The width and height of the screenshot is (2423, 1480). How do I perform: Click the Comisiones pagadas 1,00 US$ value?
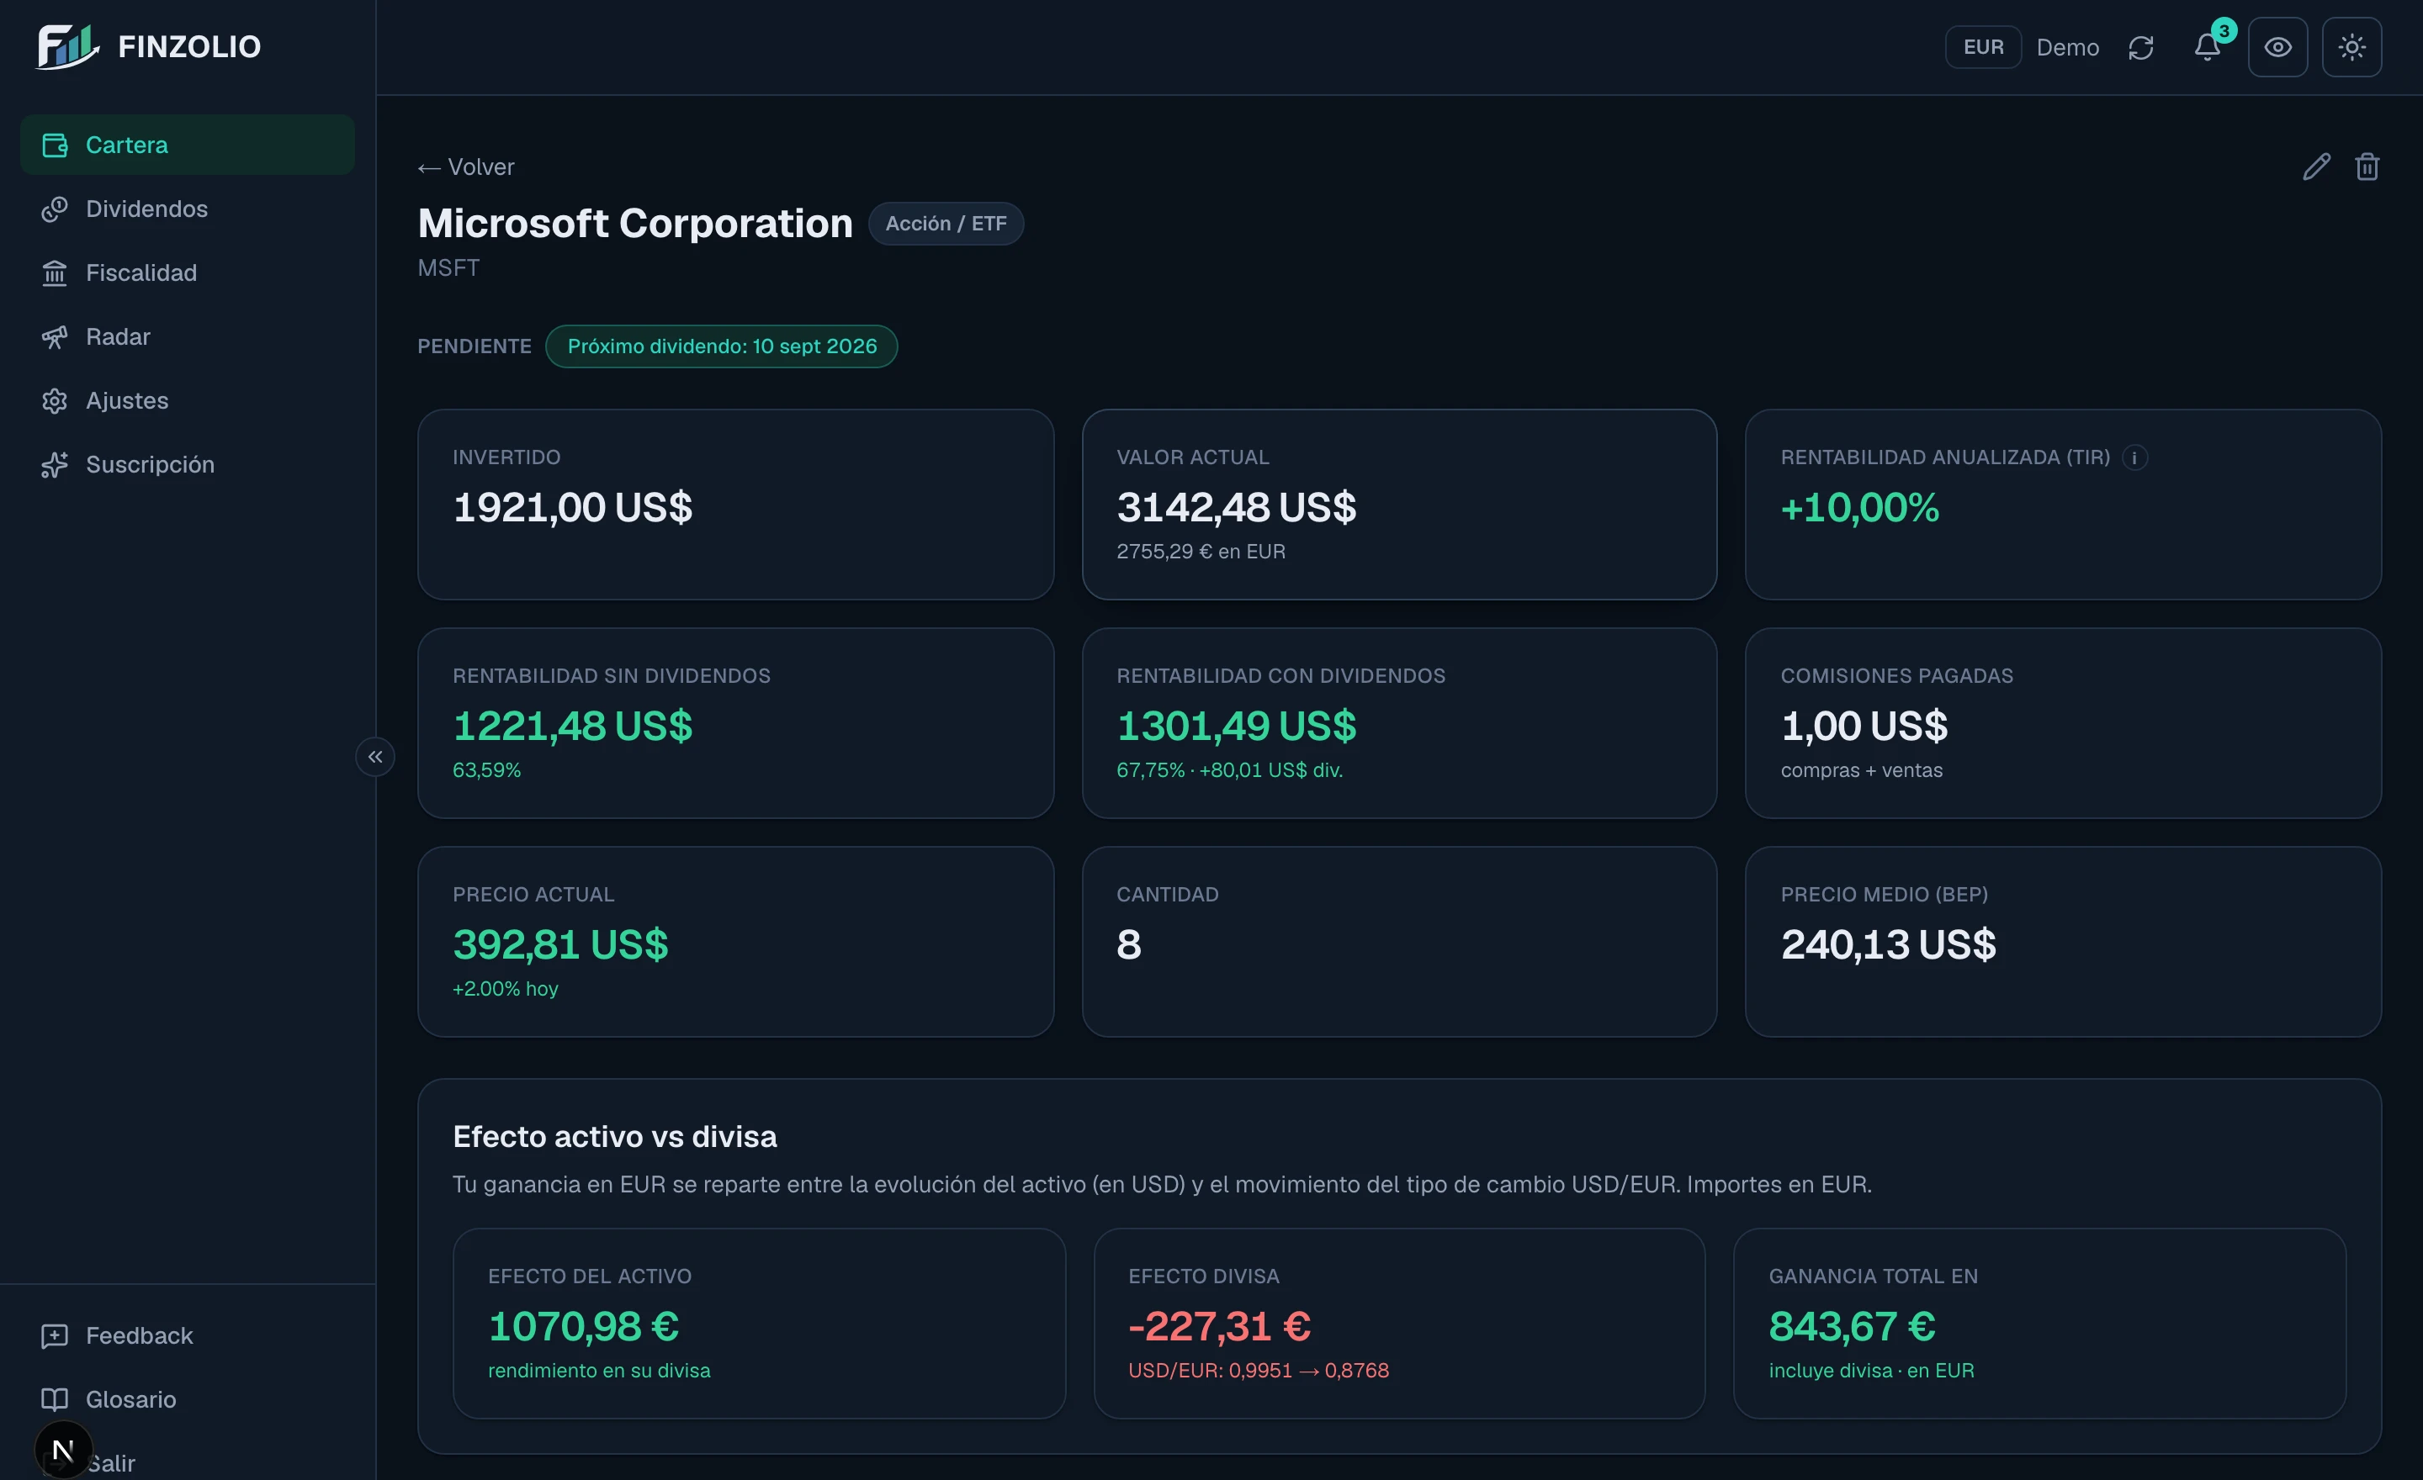[1864, 727]
